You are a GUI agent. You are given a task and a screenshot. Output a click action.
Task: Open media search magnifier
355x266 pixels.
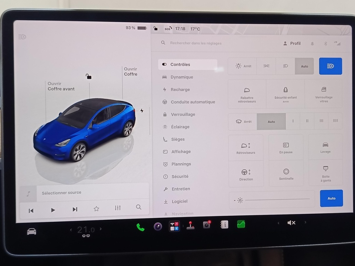(x=139, y=207)
